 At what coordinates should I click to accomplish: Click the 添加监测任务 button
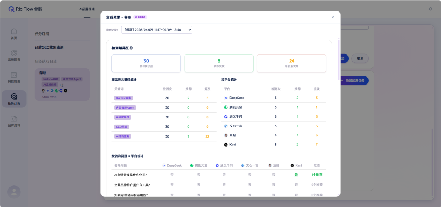(x=352, y=80)
